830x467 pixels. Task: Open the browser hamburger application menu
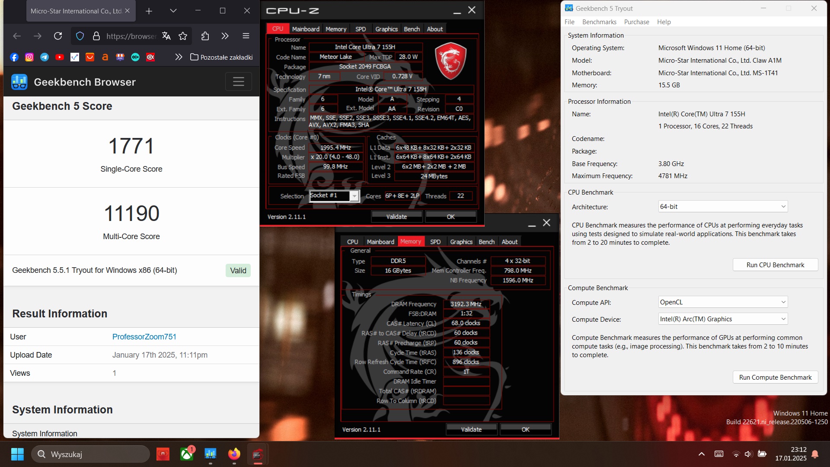(x=246, y=36)
